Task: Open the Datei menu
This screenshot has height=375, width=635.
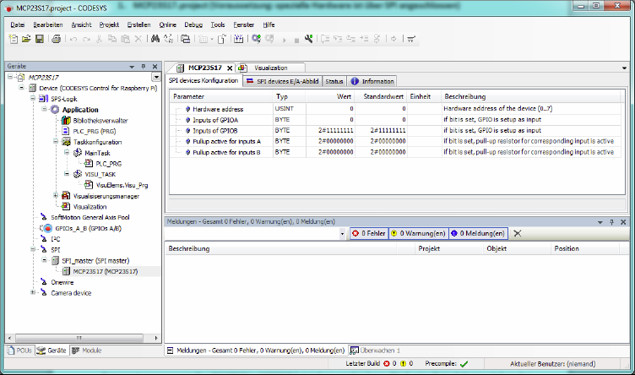Action: [x=18, y=24]
